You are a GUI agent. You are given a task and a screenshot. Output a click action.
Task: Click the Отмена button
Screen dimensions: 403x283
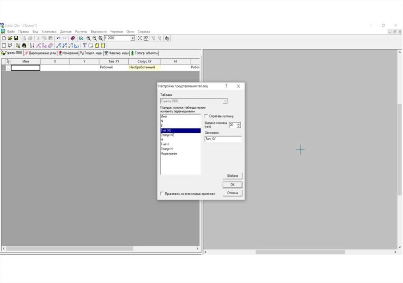click(232, 193)
